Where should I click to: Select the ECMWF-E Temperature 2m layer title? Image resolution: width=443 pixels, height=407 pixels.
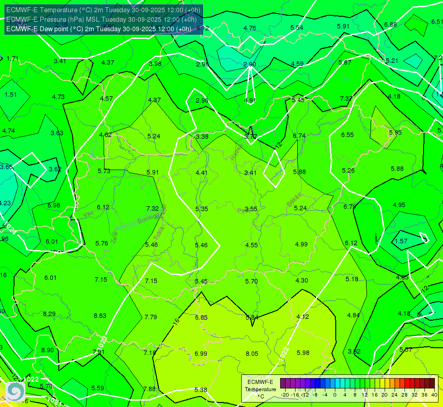click(x=103, y=10)
